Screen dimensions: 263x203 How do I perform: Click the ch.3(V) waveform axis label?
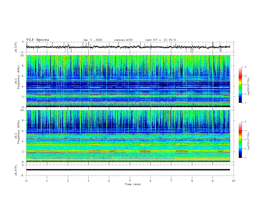pyautogui.click(x=16, y=170)
